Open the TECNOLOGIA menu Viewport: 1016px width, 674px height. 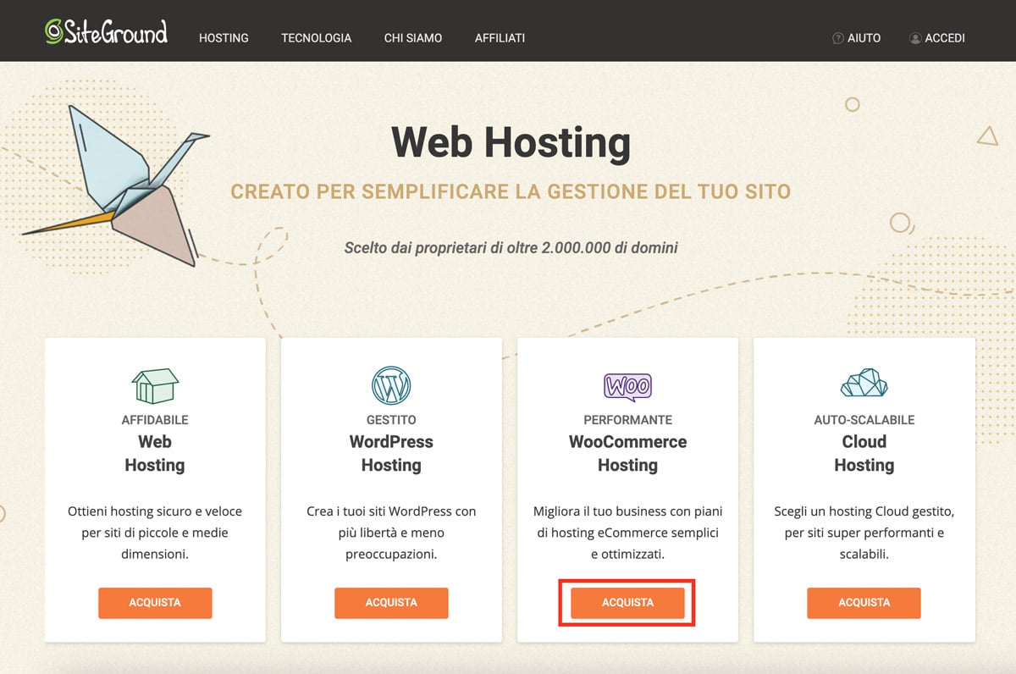[316, 38]
